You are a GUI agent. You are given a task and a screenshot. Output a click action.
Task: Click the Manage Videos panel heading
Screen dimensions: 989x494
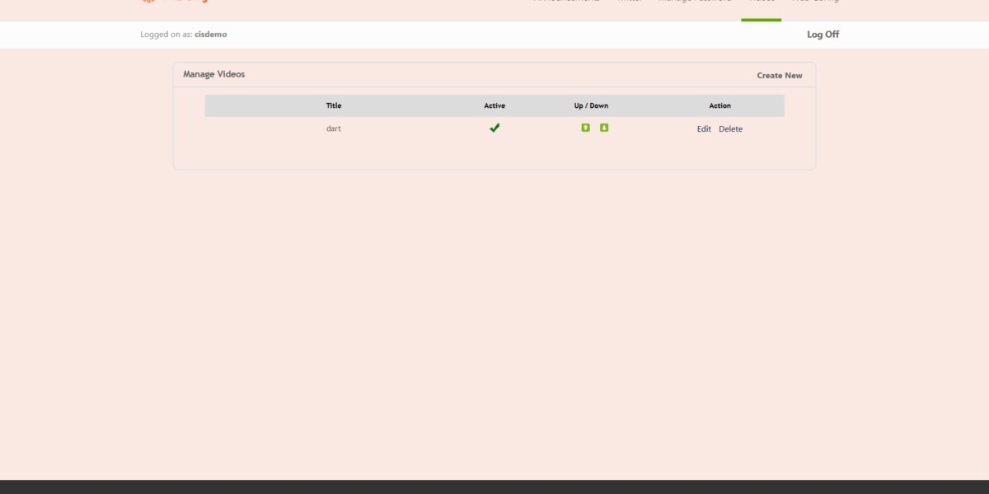[x=214, y=74]
